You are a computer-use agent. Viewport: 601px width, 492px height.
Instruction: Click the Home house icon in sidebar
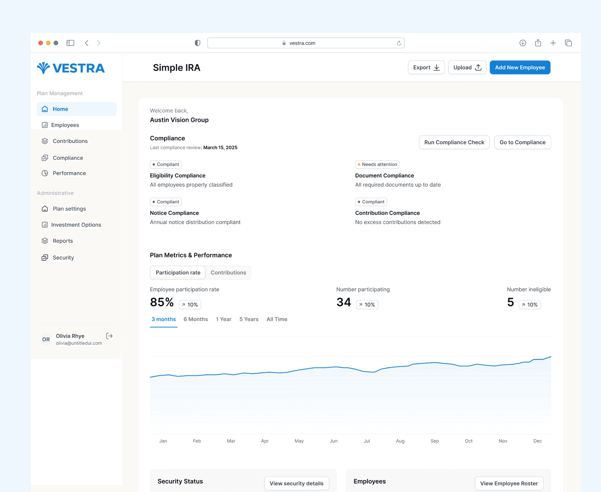(x=45, y=109)
